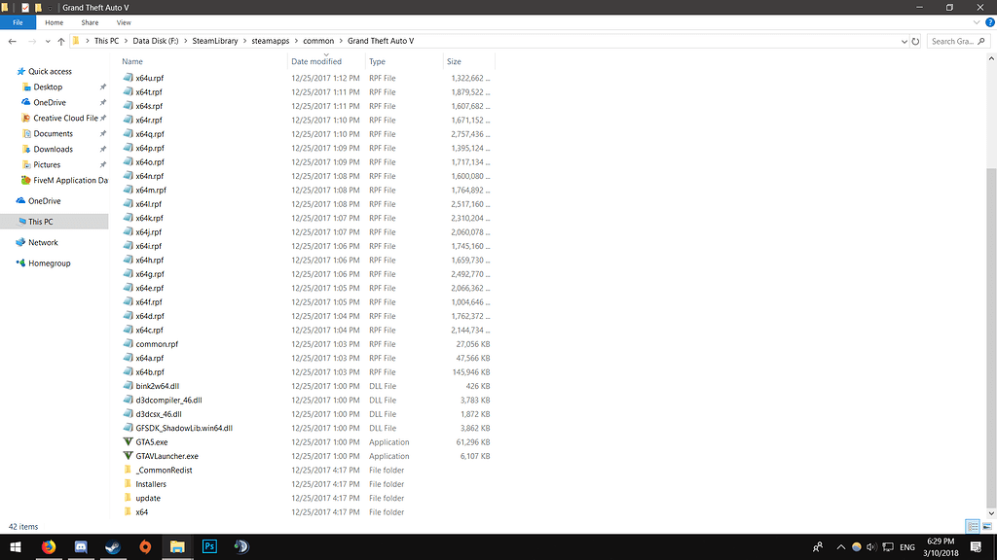Select the common.rpf file icon
This screenshot has width=997, height=560.
click(x=128, y=344)
